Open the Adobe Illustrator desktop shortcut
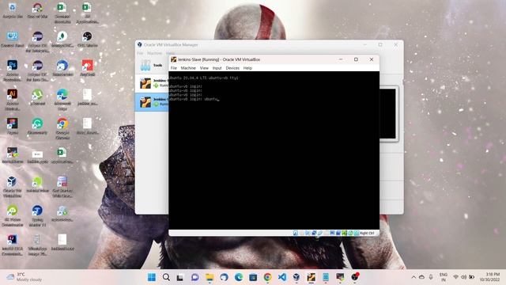506x285 pixels. (13, 99)
